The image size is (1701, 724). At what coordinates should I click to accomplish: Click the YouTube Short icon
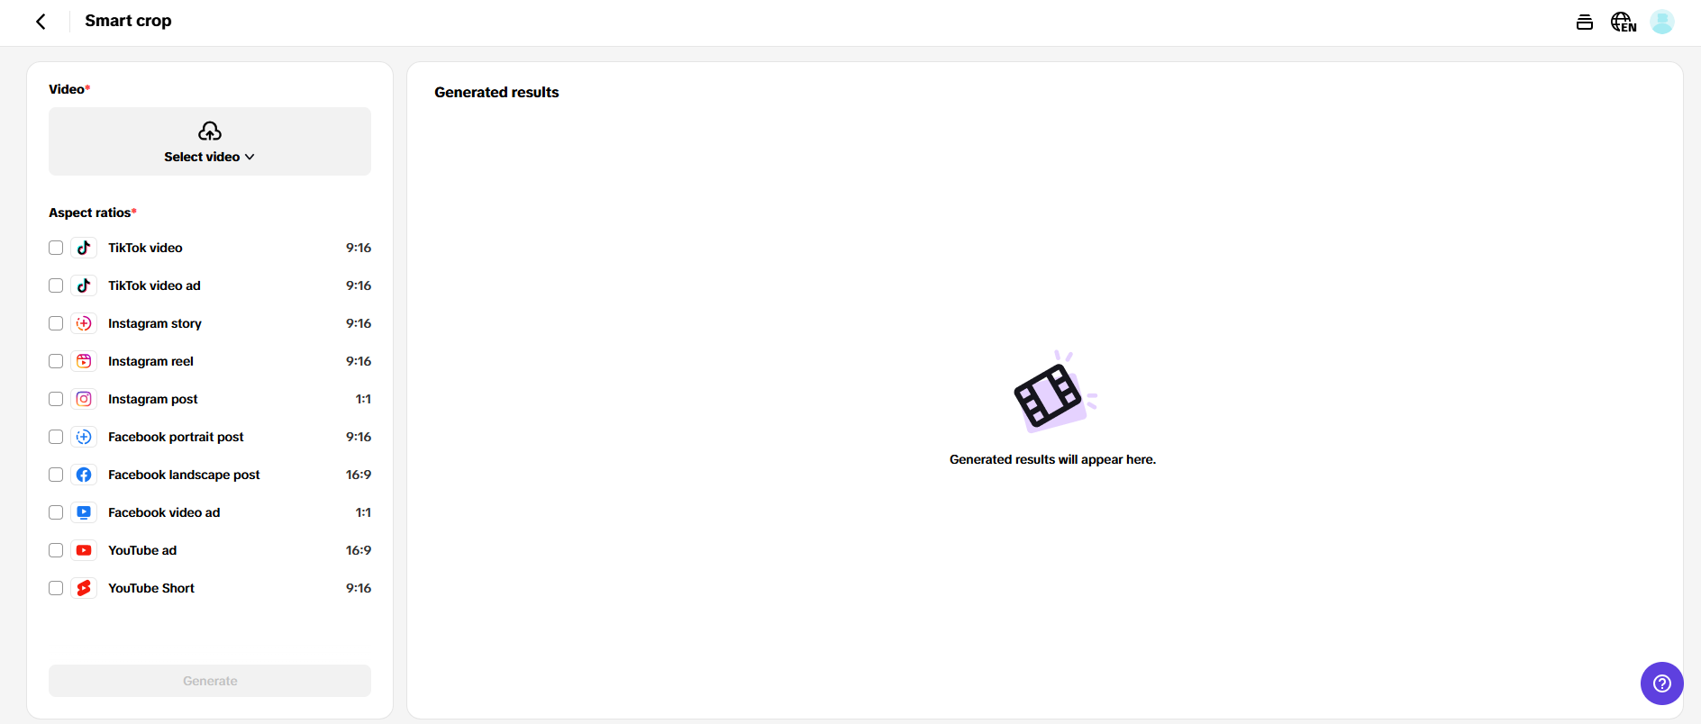coord(84,588)
